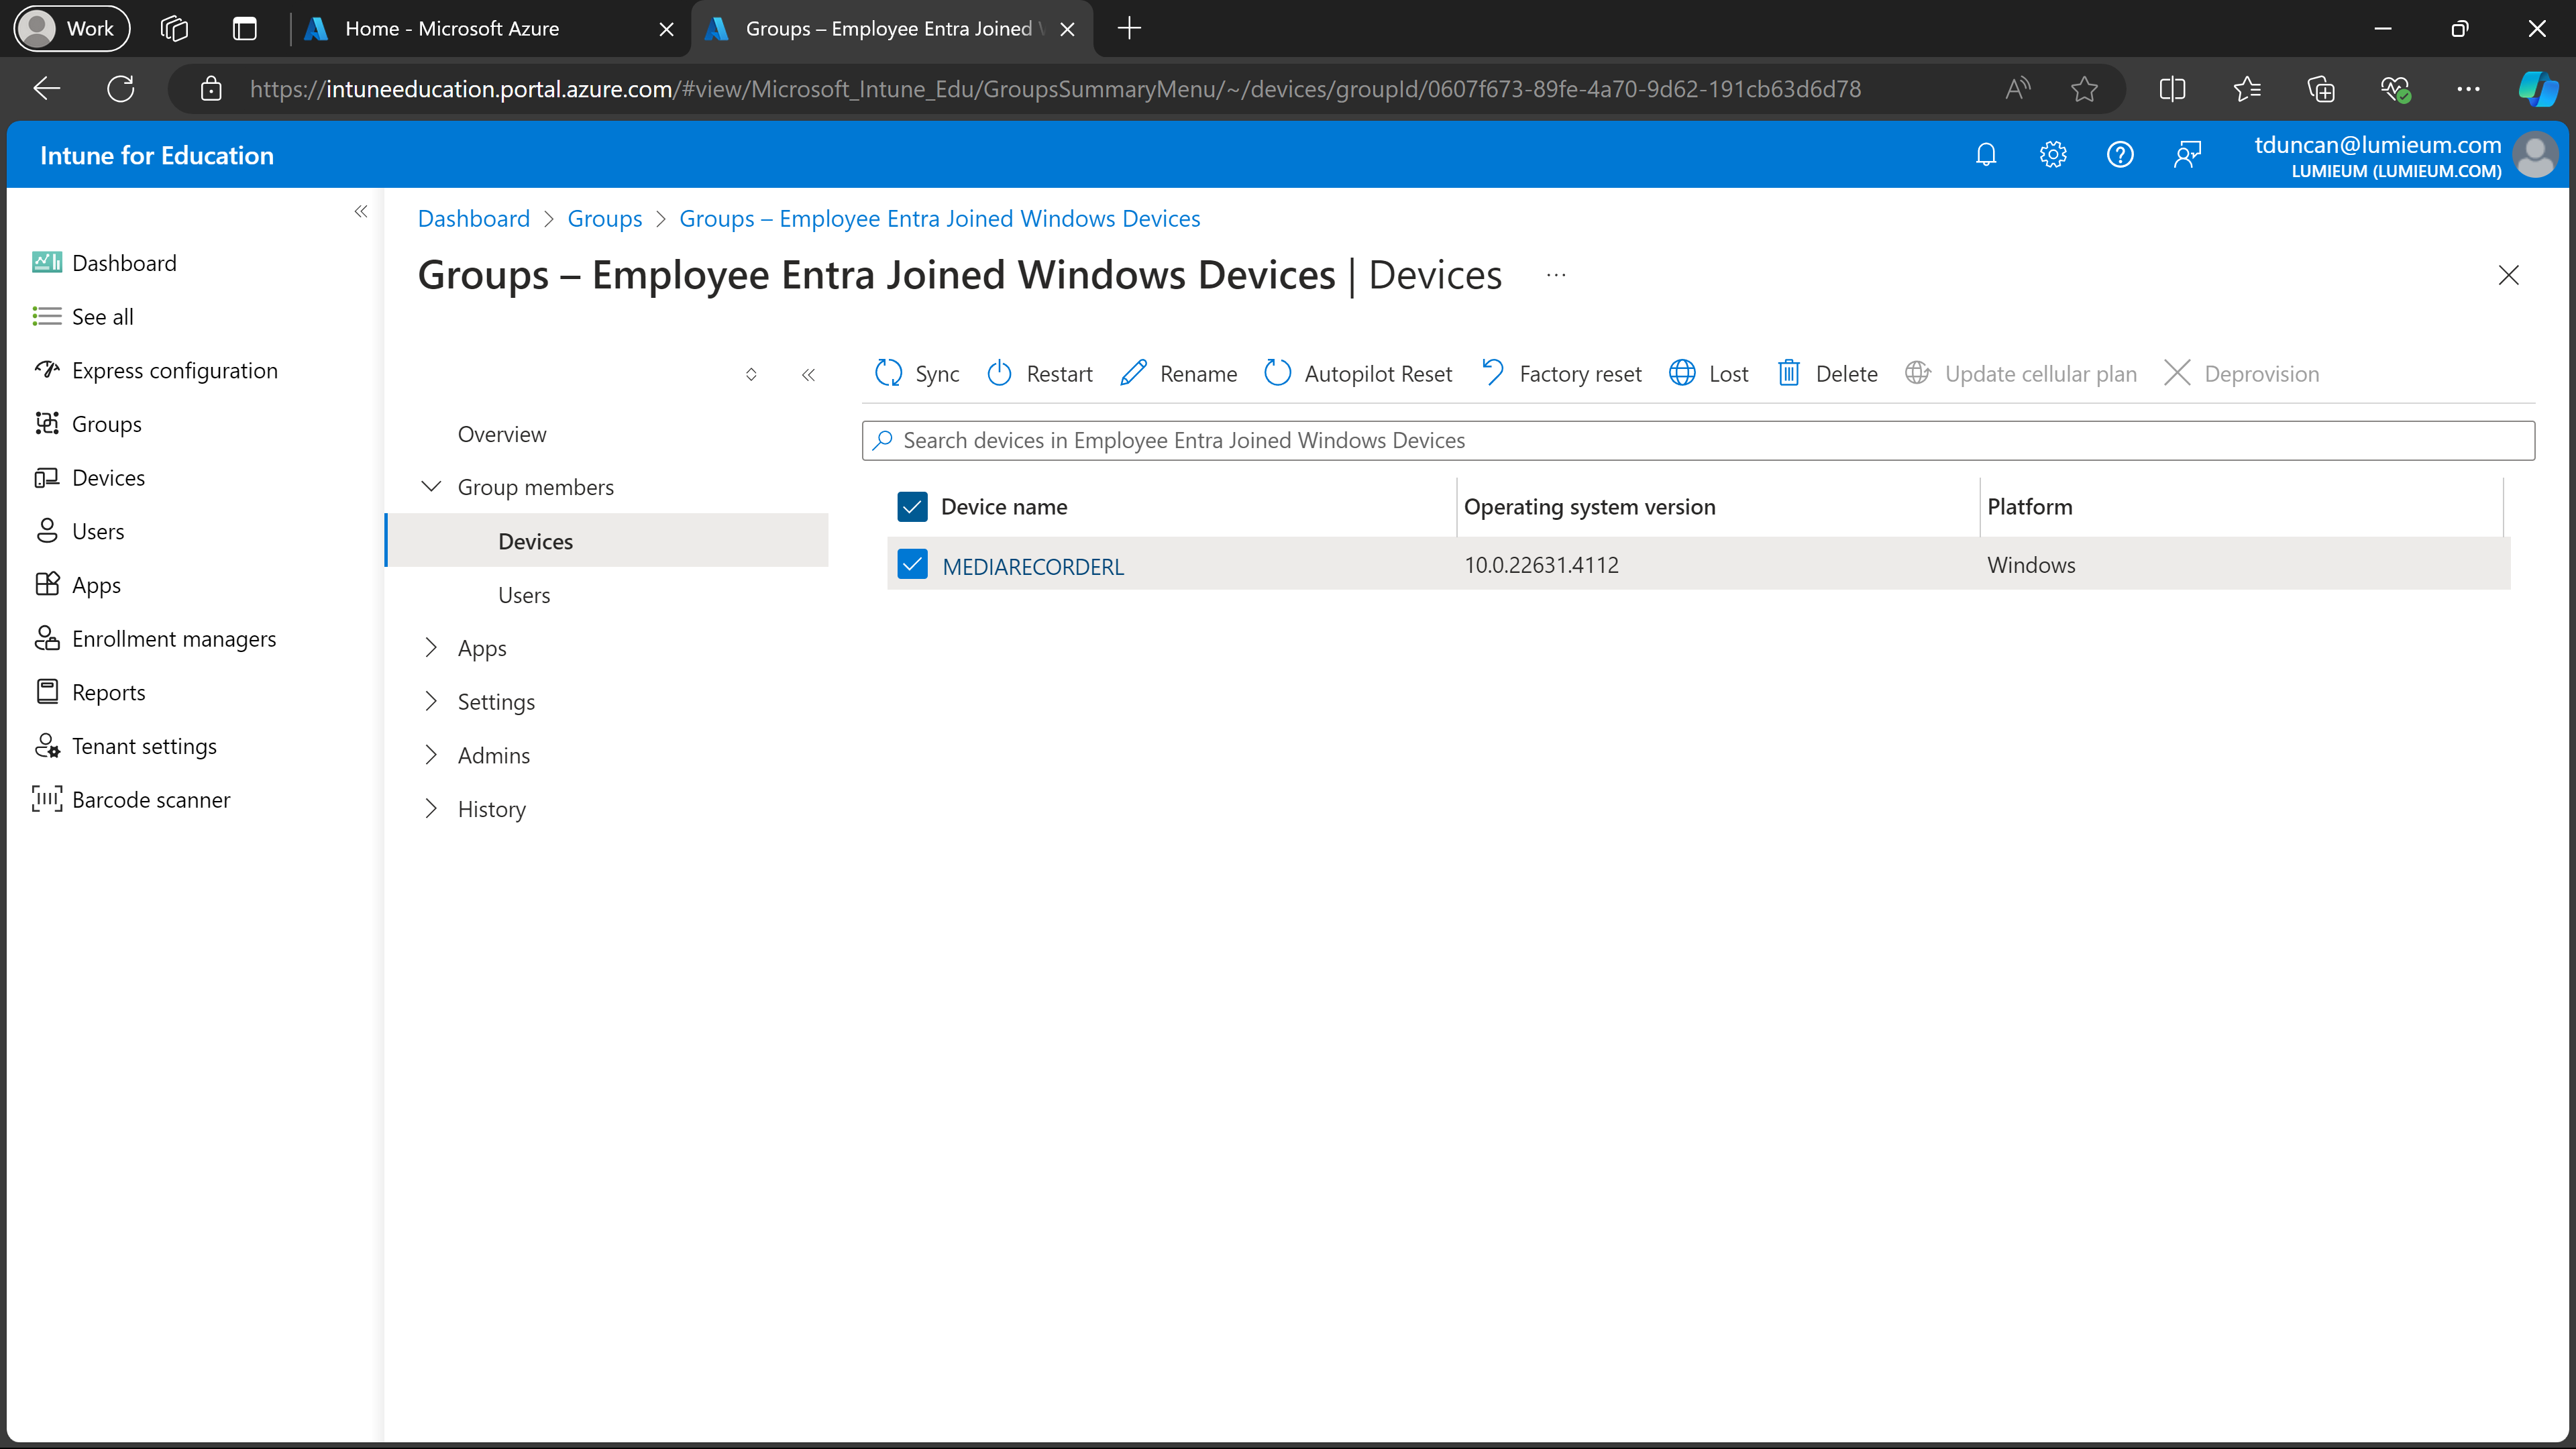Sort by Device name column header
This screenshot has width=2576, height=1449.
[x=1004, y=507]
